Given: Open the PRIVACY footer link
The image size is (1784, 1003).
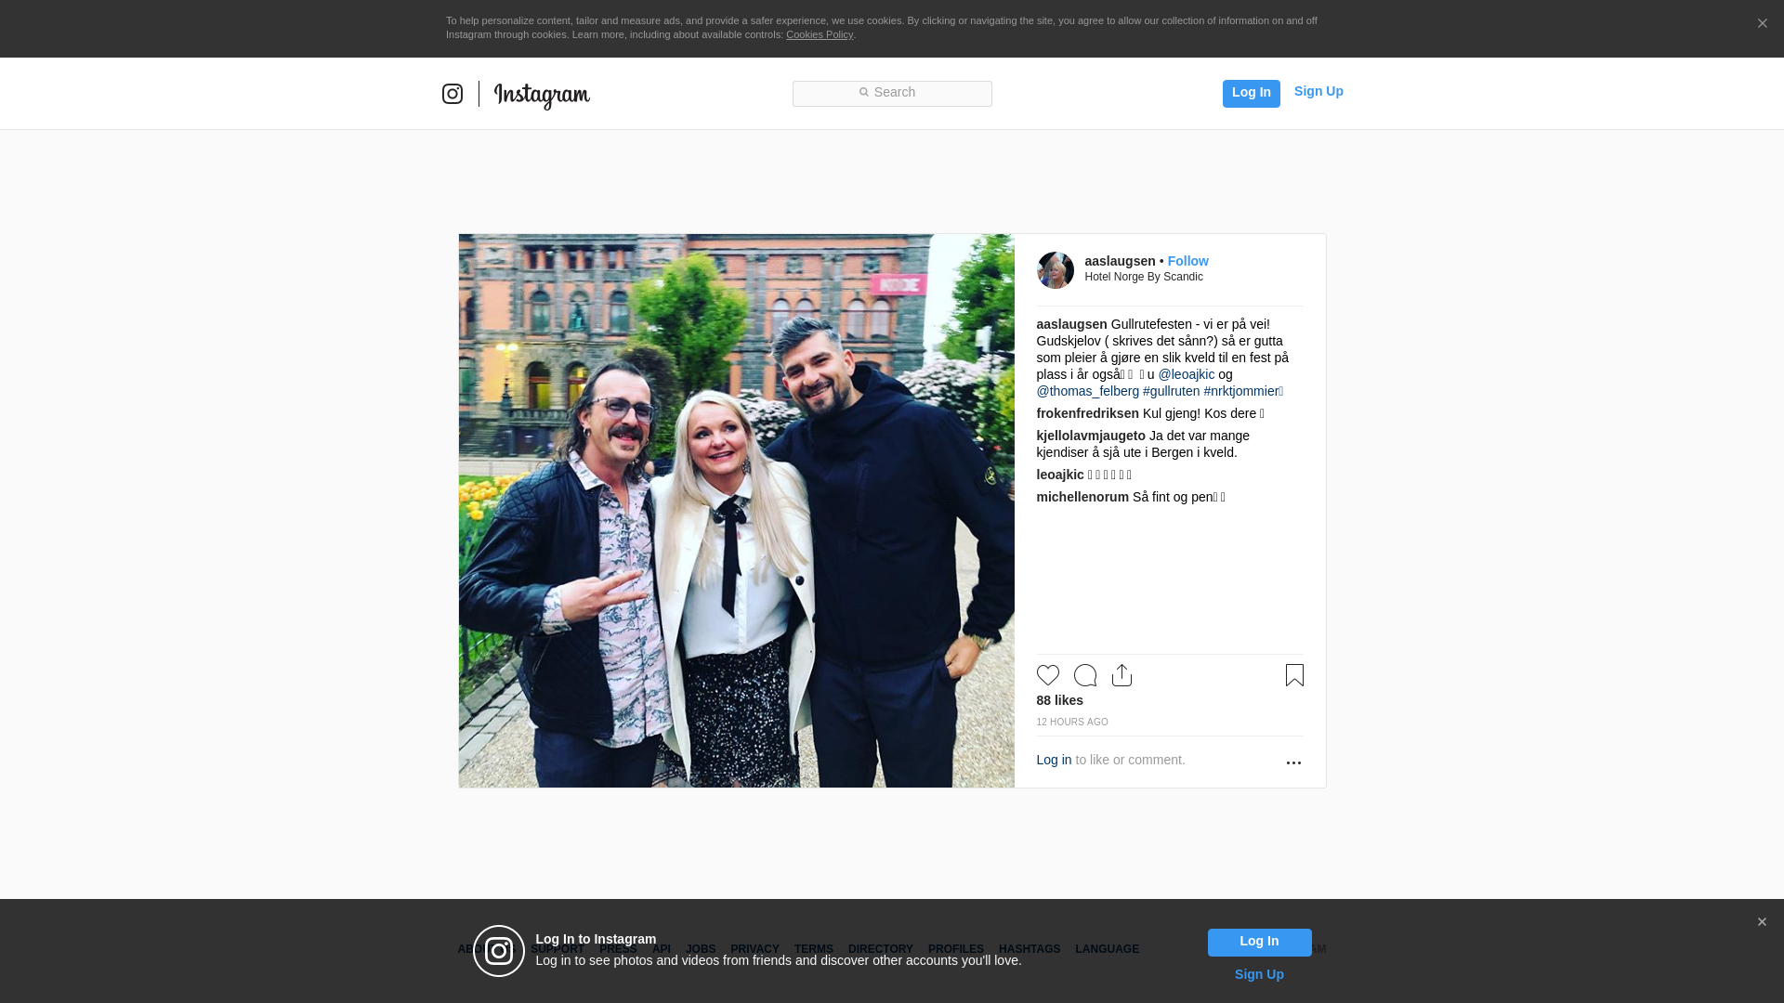Looking at the screenshot, I should point(754,949).
